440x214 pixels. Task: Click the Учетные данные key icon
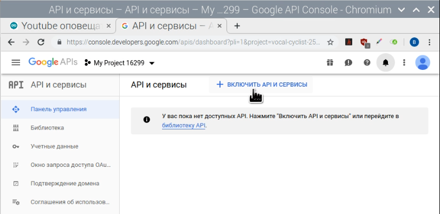[16, 146]
